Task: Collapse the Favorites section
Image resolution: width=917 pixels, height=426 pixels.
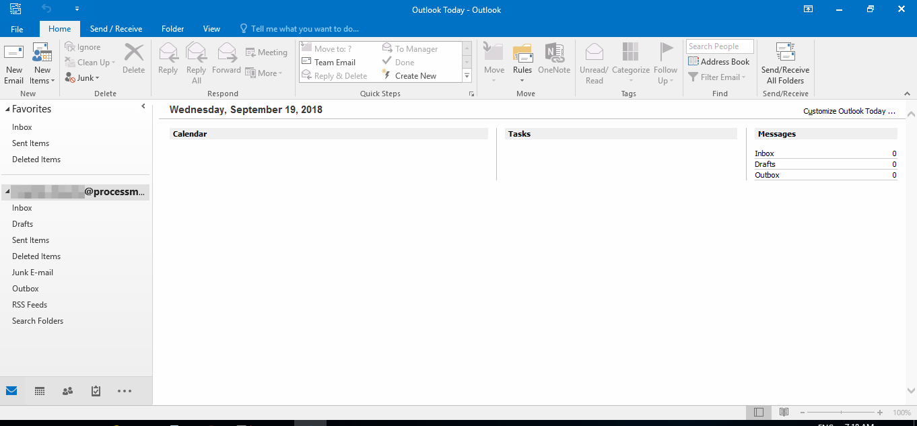Action: click(x=7, y=109)
